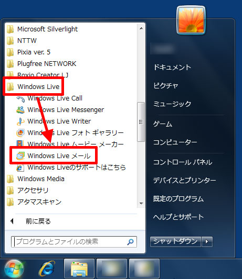Click the NTTW folder icon

click(x=10, y=41)
